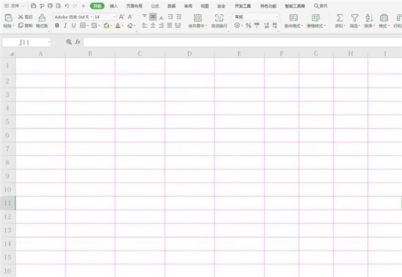Click the Save icon in quick access toolbar

(x=33, y=5)
